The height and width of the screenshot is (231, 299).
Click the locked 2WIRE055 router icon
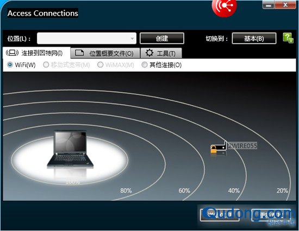click(x=219, y=147)
